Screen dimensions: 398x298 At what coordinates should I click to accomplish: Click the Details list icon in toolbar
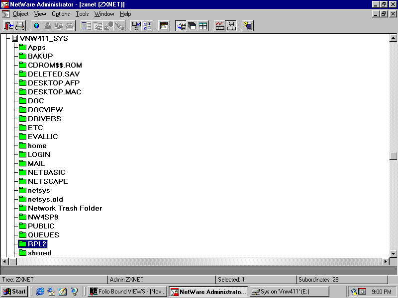[x=86, y=26]
